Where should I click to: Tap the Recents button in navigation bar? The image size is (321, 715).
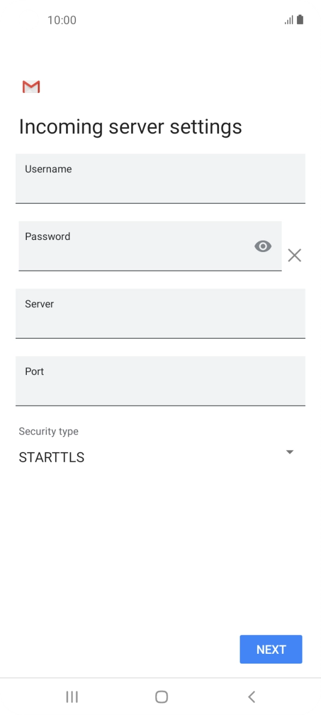[72, 696]
